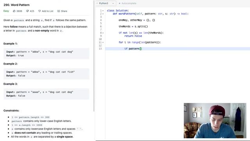The width and height of the screenshot is (250, 141).
Task: Click the Example 3 heading
Action: pos(11,84)
